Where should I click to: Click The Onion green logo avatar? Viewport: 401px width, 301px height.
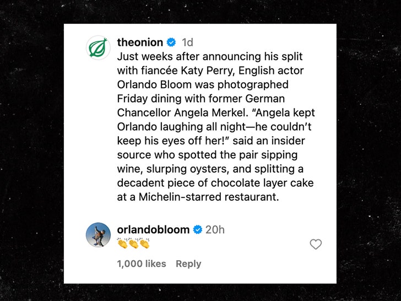pyautogui.click(x=99, y=48)
